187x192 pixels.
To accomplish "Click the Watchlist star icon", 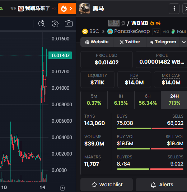I will tap(94, 184).
